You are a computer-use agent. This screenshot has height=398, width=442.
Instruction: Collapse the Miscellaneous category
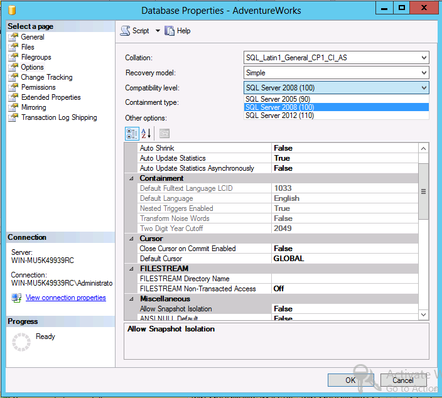point(131,299)
